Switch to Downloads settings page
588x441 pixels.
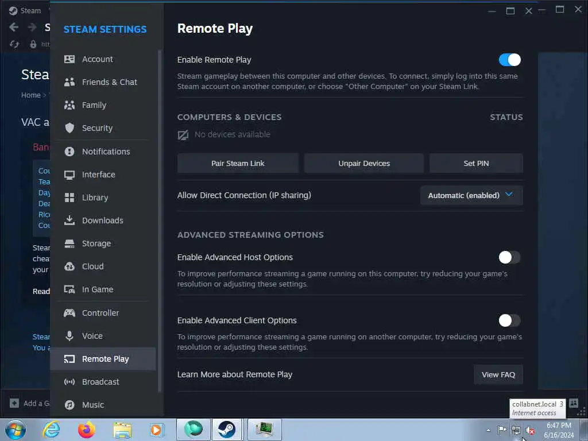tap(103, 220)
